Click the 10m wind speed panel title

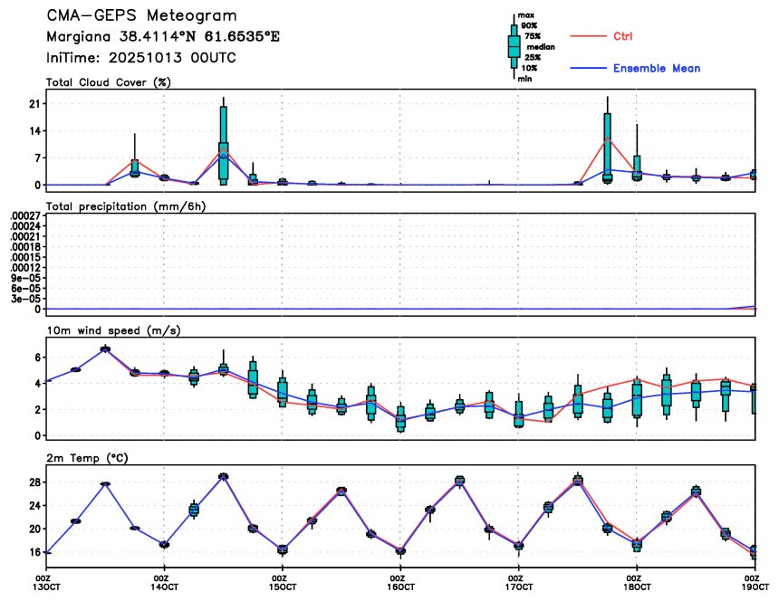point(113,330)
